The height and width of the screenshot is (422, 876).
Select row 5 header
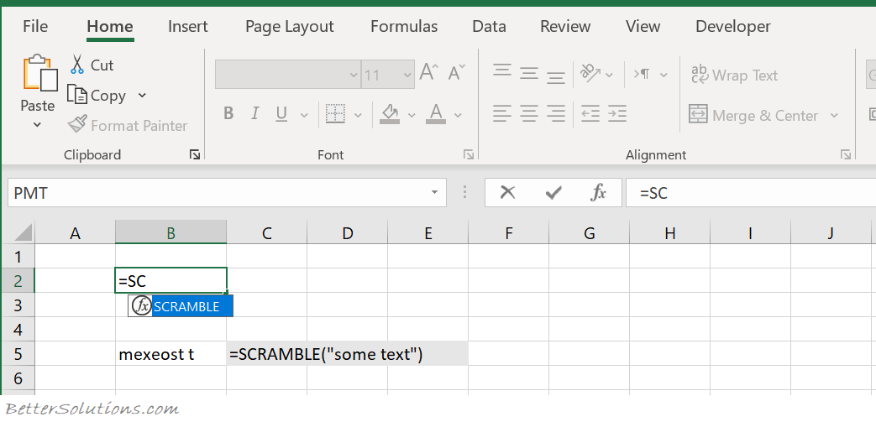(x=18, y=354)
